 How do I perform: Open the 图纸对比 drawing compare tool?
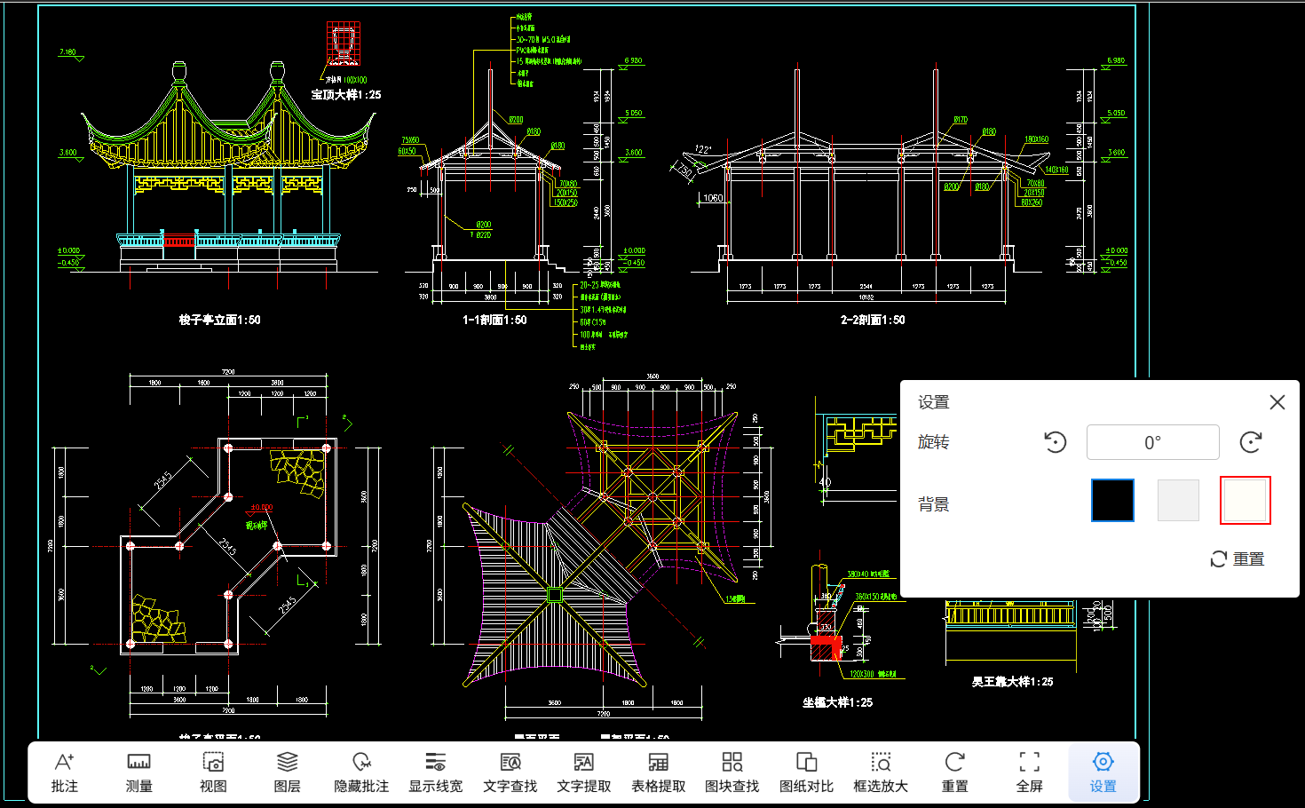(806, 772)
